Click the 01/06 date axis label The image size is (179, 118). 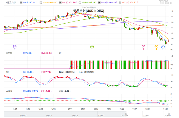tap(70, 109)
